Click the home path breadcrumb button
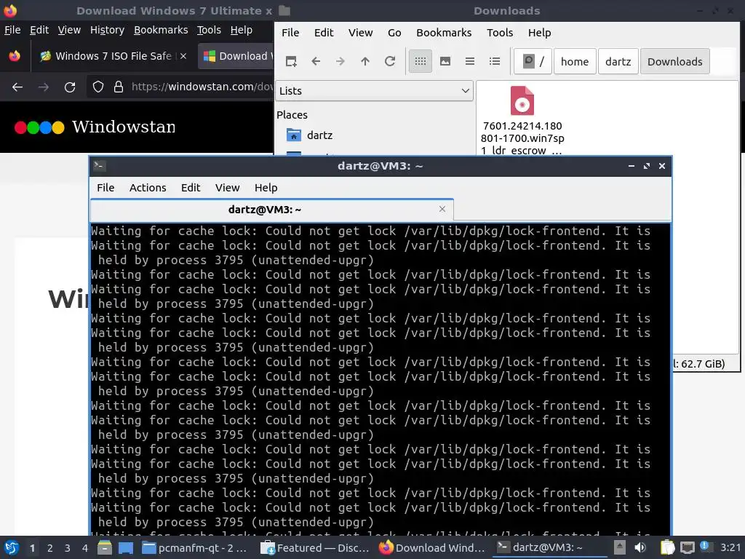The image size is (745, 559). (x=575, y=61)
